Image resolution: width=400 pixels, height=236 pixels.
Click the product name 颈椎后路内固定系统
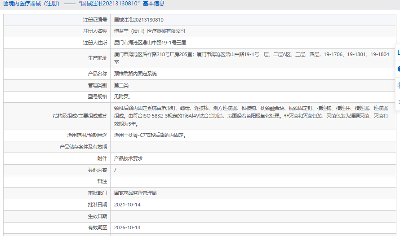click(x=135, y=74)
